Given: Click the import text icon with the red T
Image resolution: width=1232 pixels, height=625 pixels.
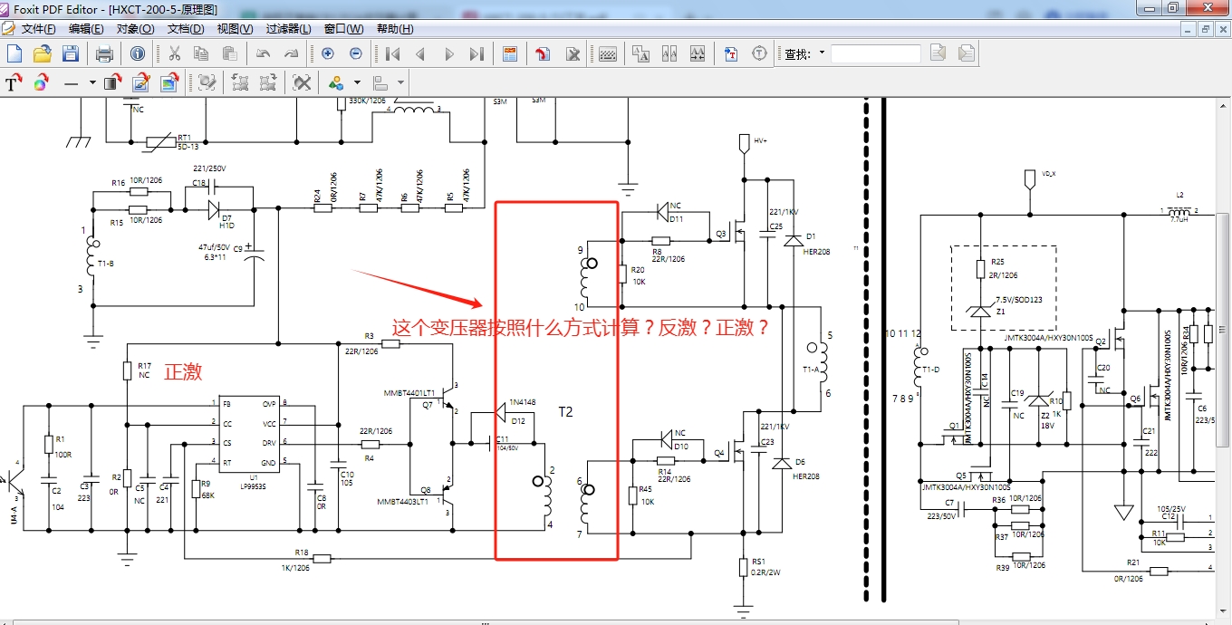Looking at the screenshot, I should (x=731, y=54).
